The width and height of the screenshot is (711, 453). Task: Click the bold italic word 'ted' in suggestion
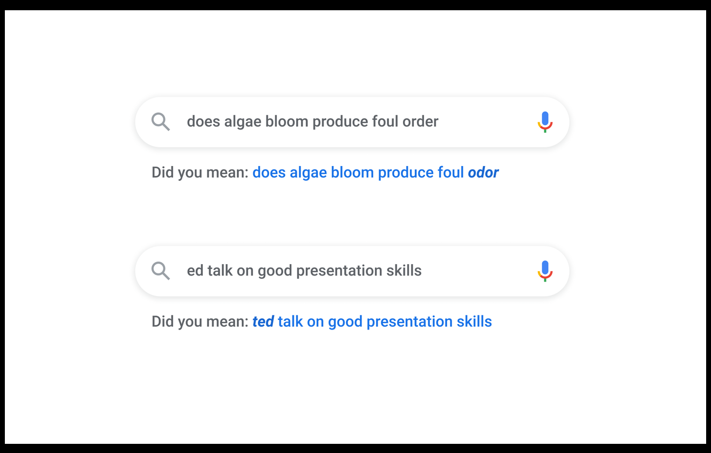pyautogui.click(x=263, y=321)
